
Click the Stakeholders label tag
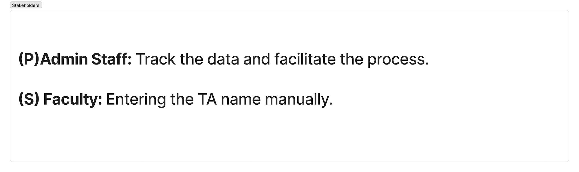[26, 5]
